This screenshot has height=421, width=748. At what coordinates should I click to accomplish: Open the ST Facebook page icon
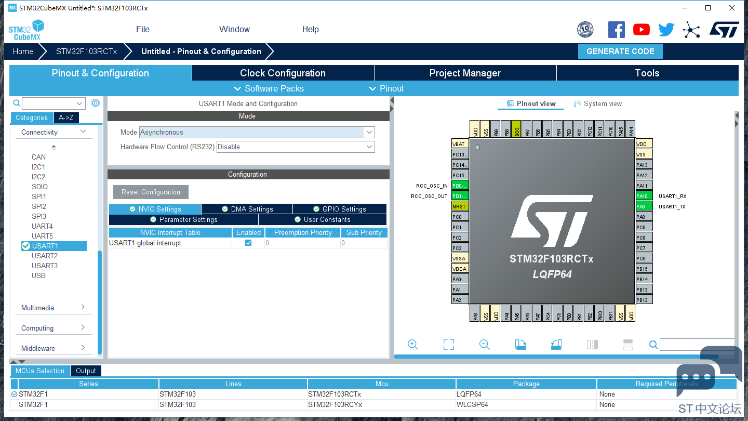pos(617,30)
